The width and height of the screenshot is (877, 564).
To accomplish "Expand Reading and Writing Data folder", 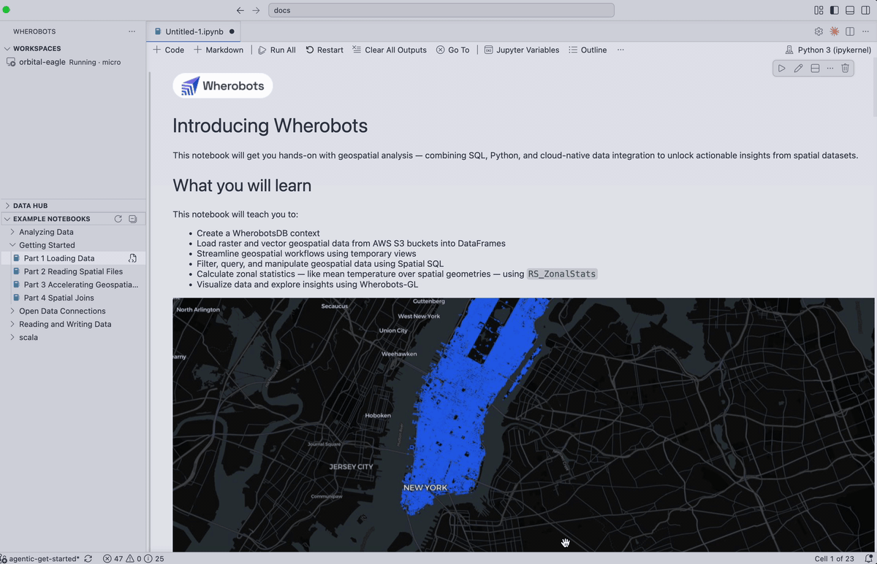I will [73, 324].
